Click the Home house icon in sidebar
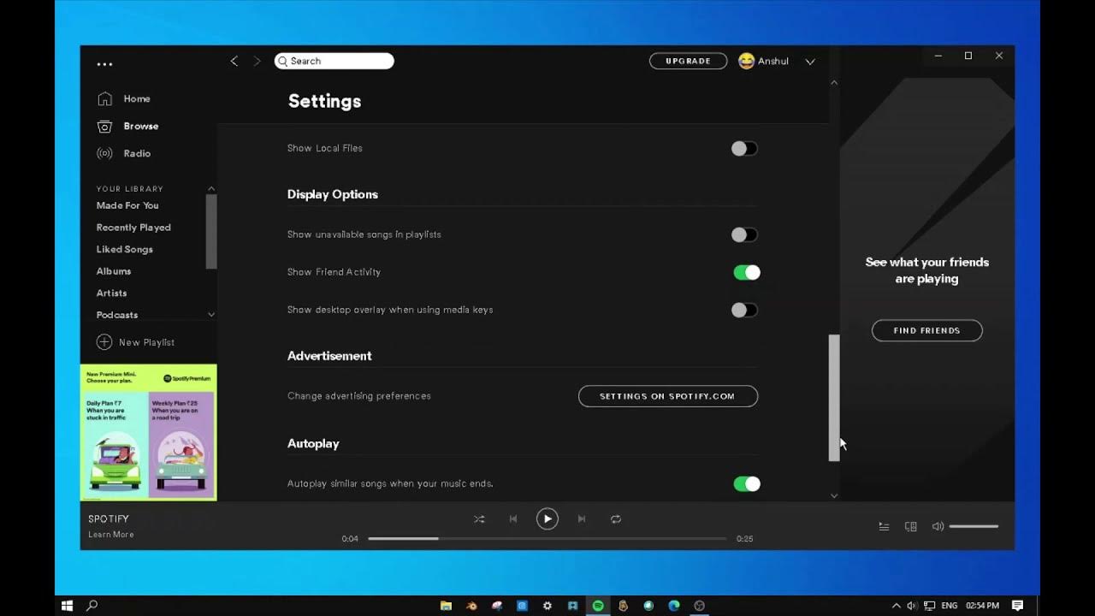The image size is (1095, 616). click(x=104, y=98)
